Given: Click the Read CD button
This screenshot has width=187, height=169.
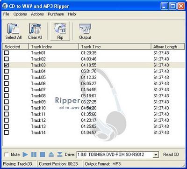Looking at the screenshot, I should [171, 154].
